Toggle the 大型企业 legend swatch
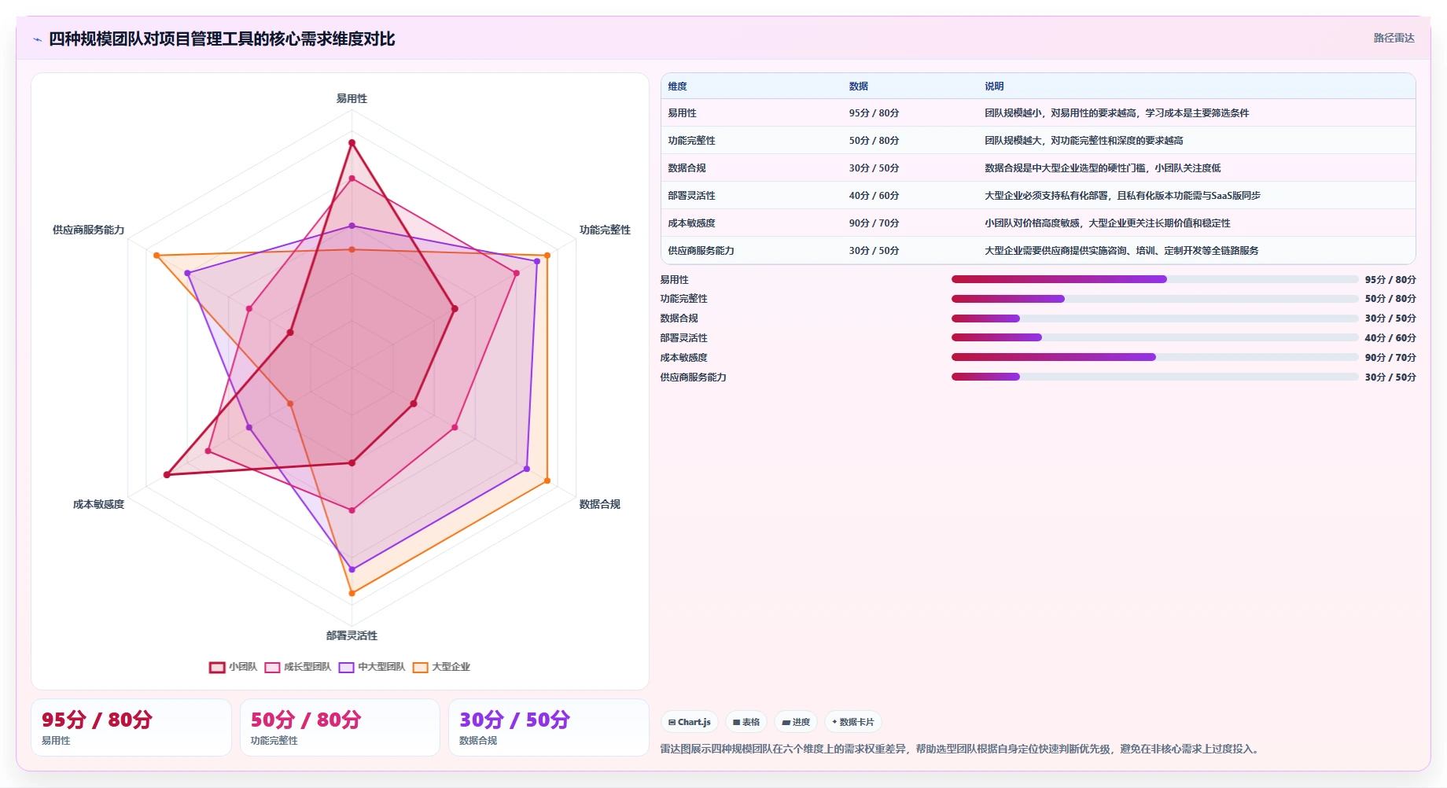Viewport: 1447px width, 788px height. tap(421, 667)
